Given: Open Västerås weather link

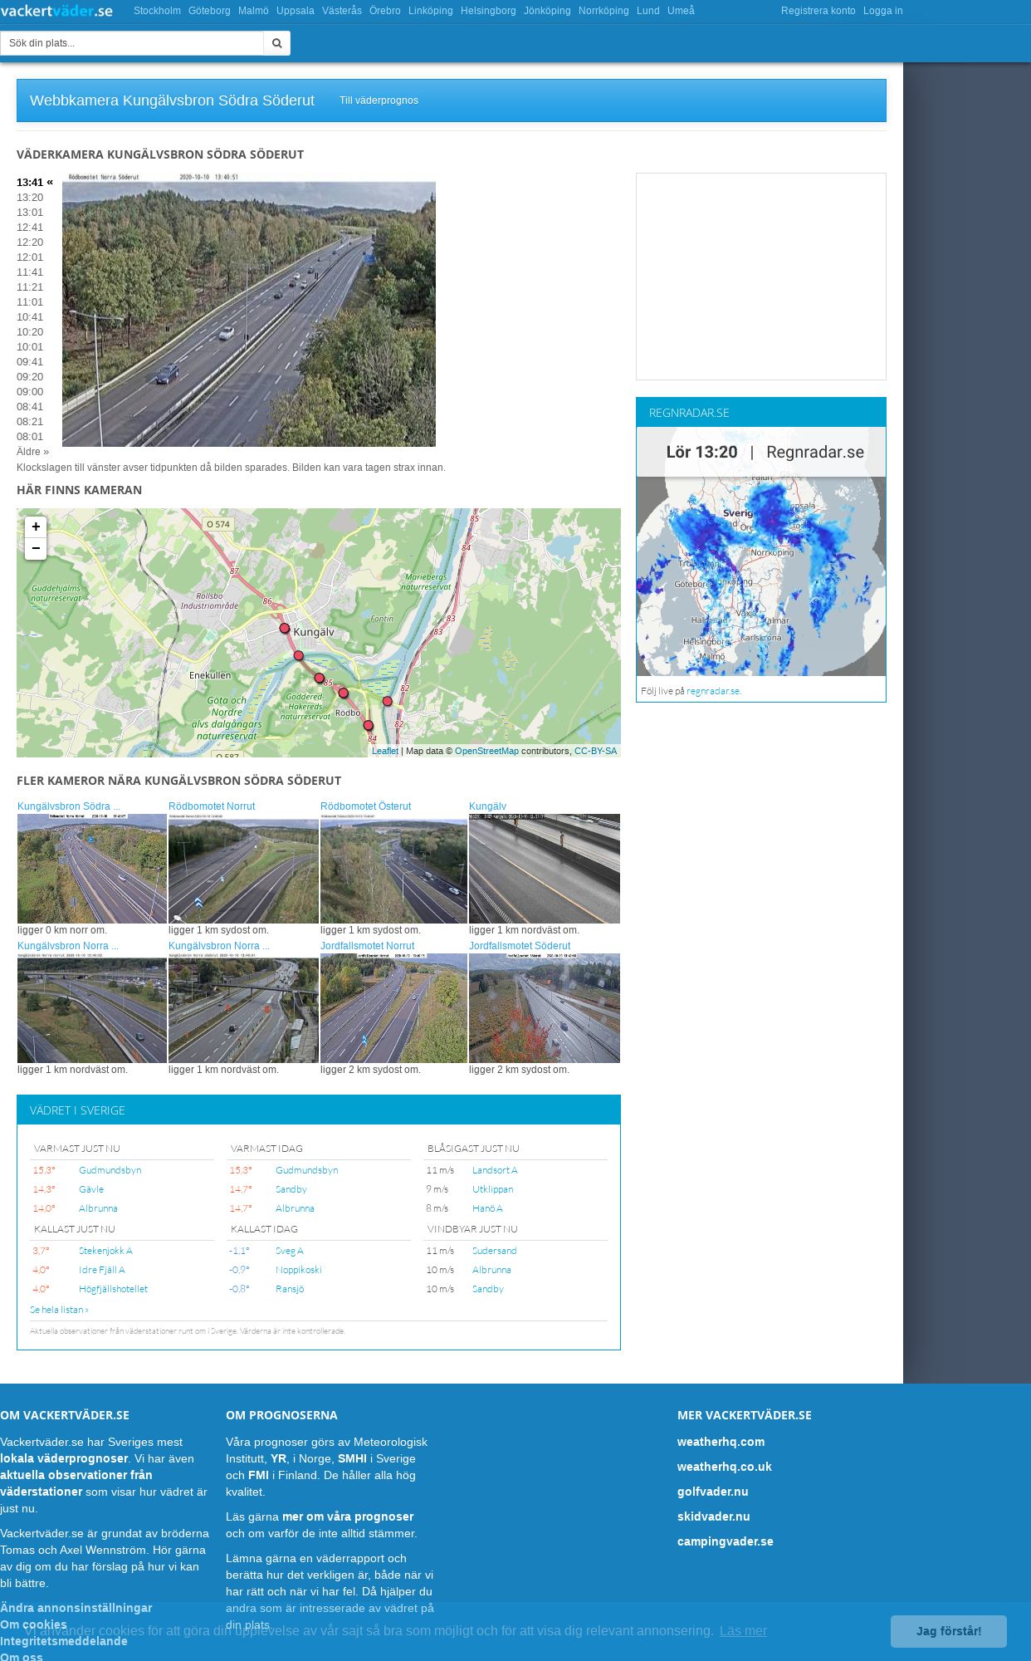Looking at the screenshot, I should click(342, 11).
